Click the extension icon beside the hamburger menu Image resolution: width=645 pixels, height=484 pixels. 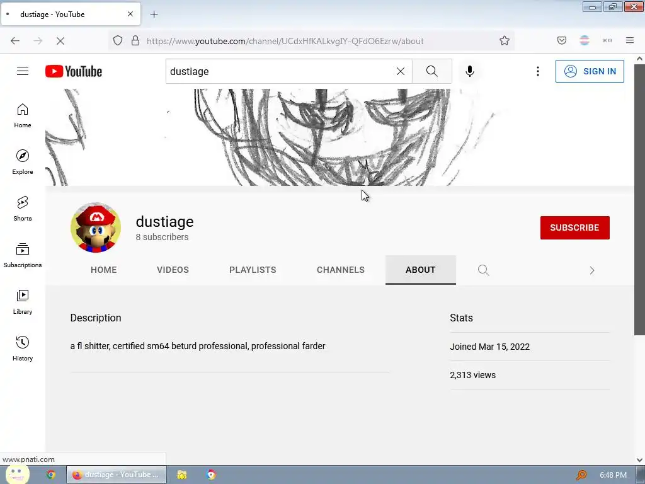pos(607,40)
